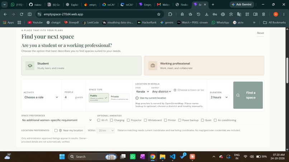289x162 pixels.
Task: View site information icon in address bar
Action: coord(39,14)
